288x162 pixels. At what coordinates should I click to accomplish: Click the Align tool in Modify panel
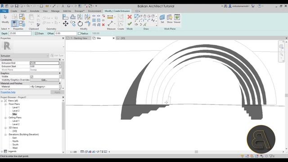click(65, 17)
